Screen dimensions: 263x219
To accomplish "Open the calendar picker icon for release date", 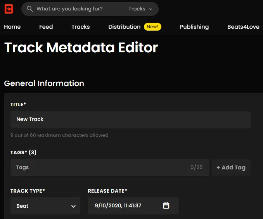I will (166, 205).
